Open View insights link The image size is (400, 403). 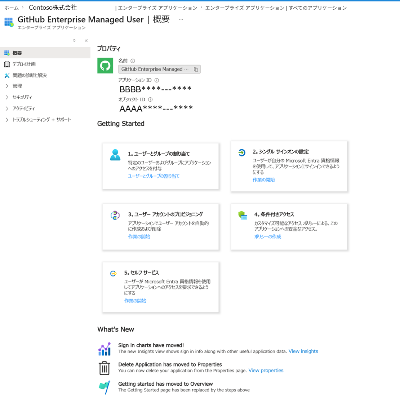tap(303, 351)
